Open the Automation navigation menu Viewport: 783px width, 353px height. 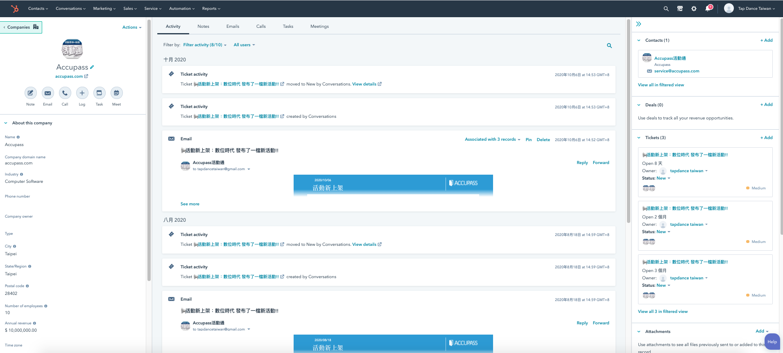coord(182,9)
